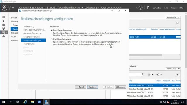Open the upper AUFGABEN dropdown
This screenshot has width=187, height=105.
[173, 17]
